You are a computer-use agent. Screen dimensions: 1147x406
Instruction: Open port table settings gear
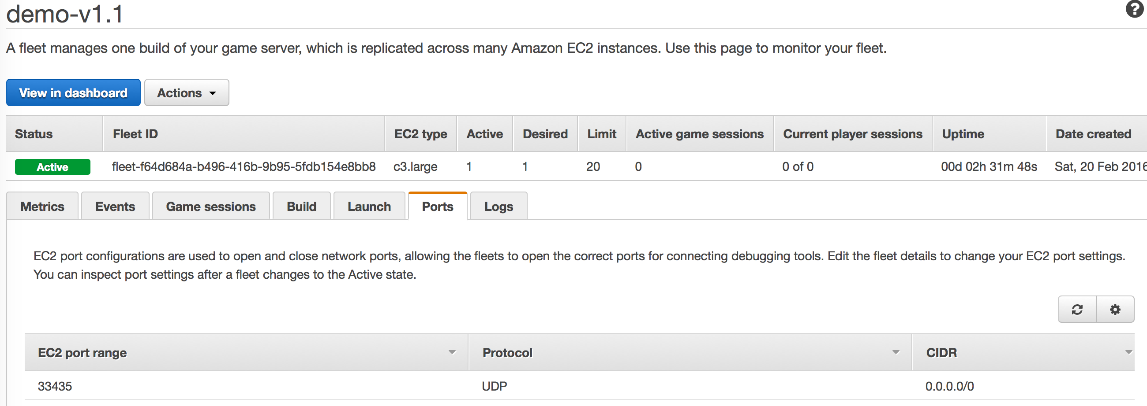(x=1114, y=310)
